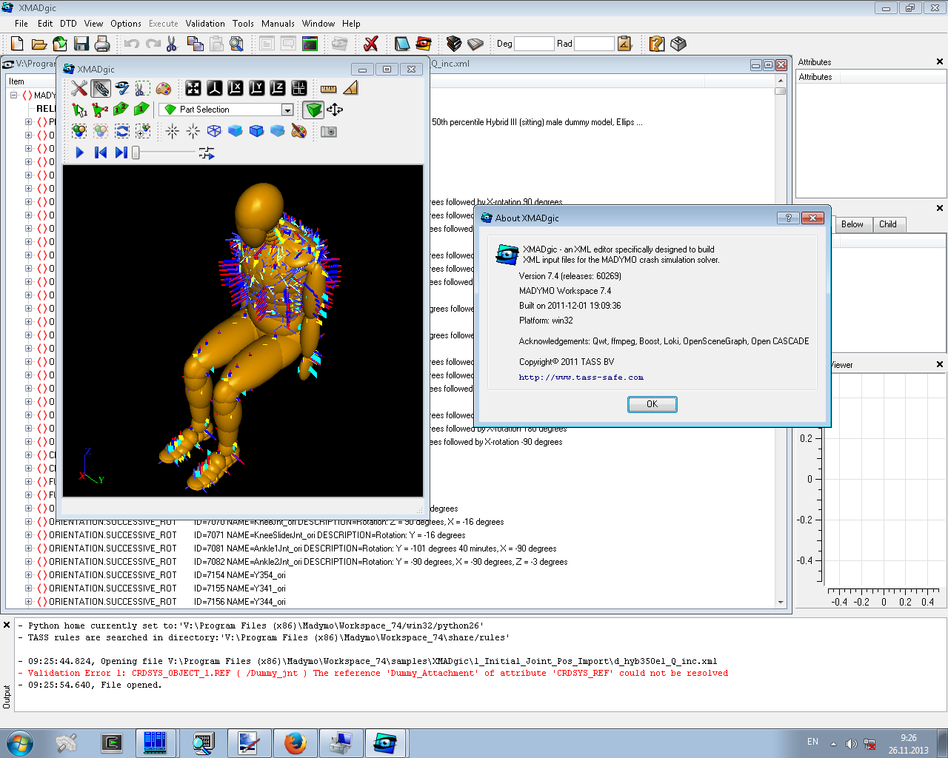Click the open folder icon
The image size is (948, 758).
(39, 44)
